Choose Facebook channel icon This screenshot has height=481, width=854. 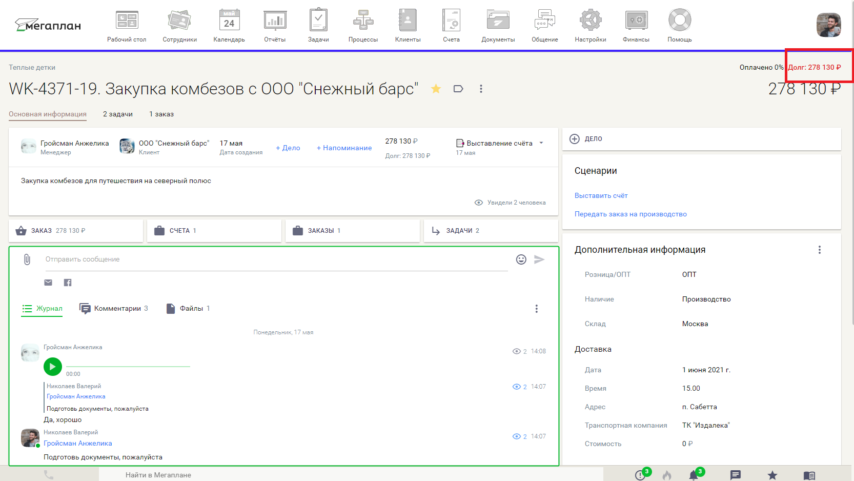tap(68, 283)
